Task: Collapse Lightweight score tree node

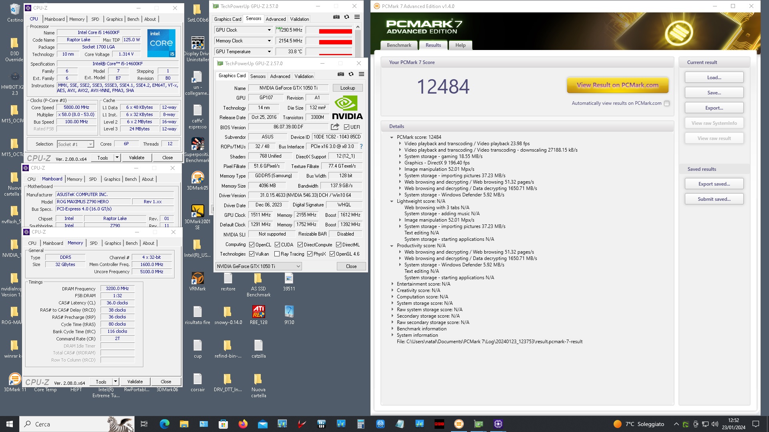Action: 392,201
